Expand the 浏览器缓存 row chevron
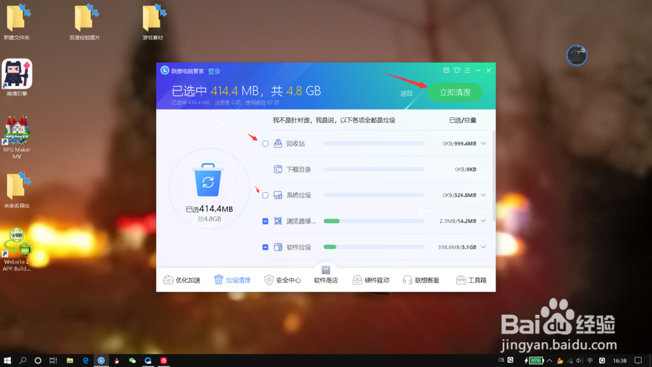 tap(483, 221)
